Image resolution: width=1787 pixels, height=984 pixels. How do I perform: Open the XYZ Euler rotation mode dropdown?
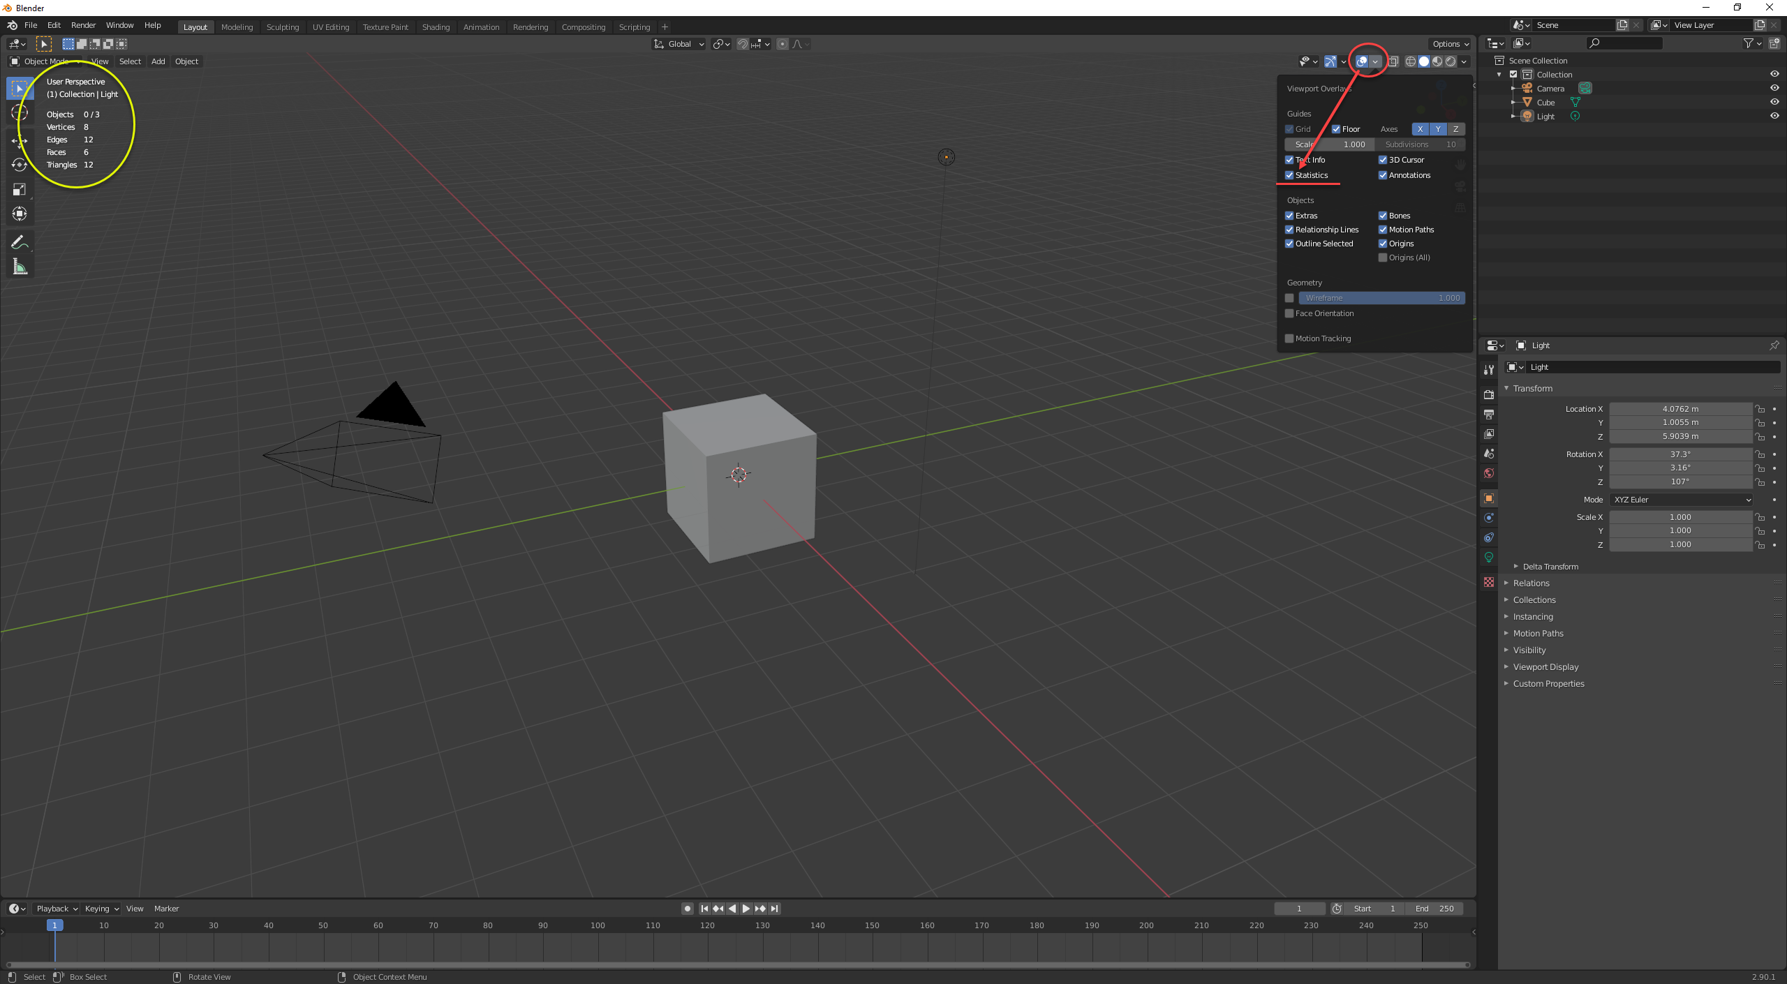pyautogui.click(x=1682, y=500)
